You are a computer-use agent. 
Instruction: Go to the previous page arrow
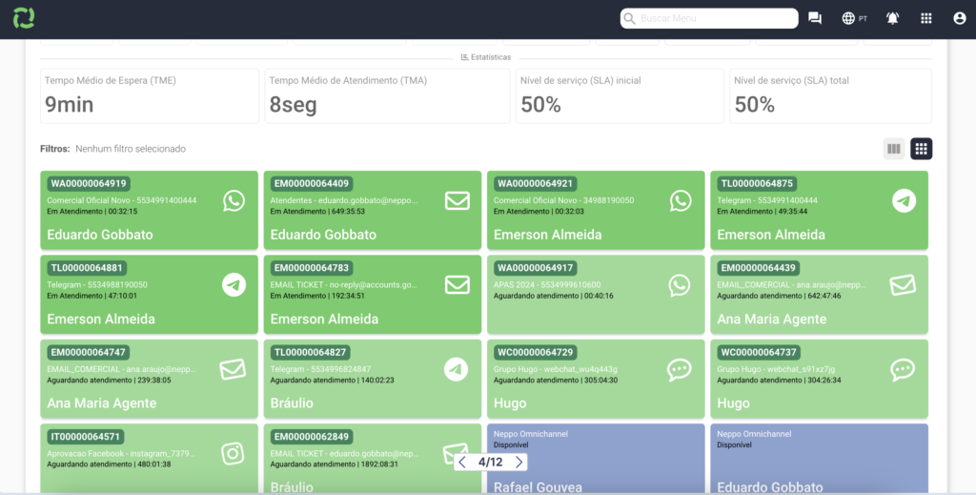tap(462, 462)
